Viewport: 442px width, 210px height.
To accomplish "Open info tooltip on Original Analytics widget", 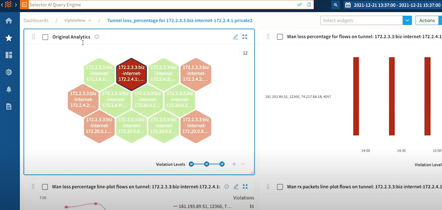I will (96, 37).
